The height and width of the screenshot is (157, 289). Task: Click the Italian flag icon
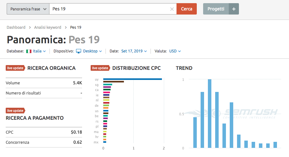tap(29, 51)
